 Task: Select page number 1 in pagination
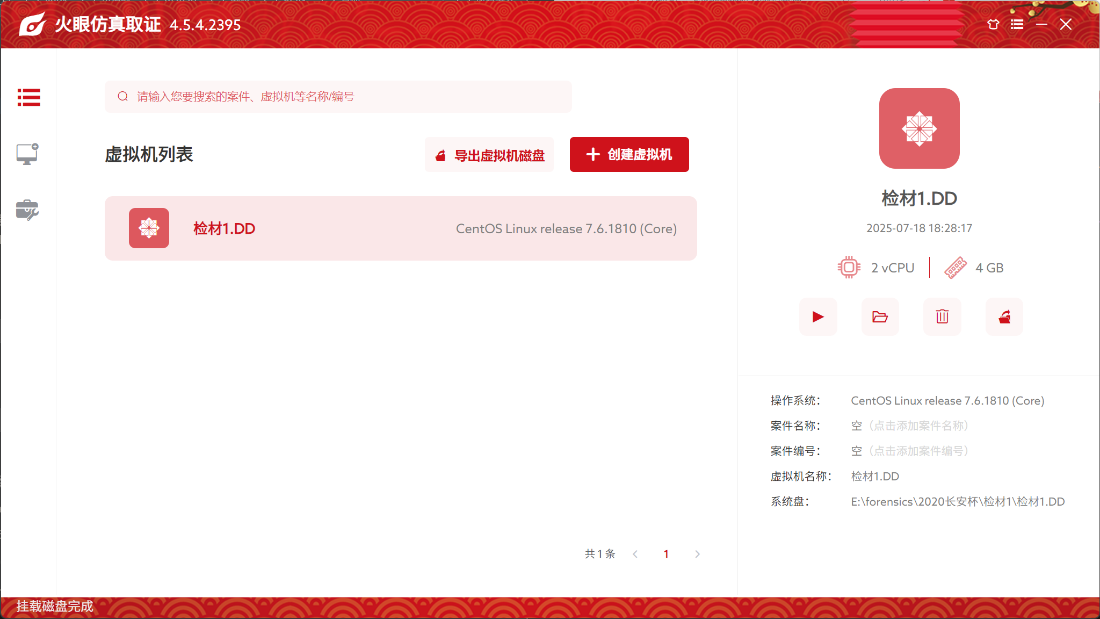tap(666, 554)
